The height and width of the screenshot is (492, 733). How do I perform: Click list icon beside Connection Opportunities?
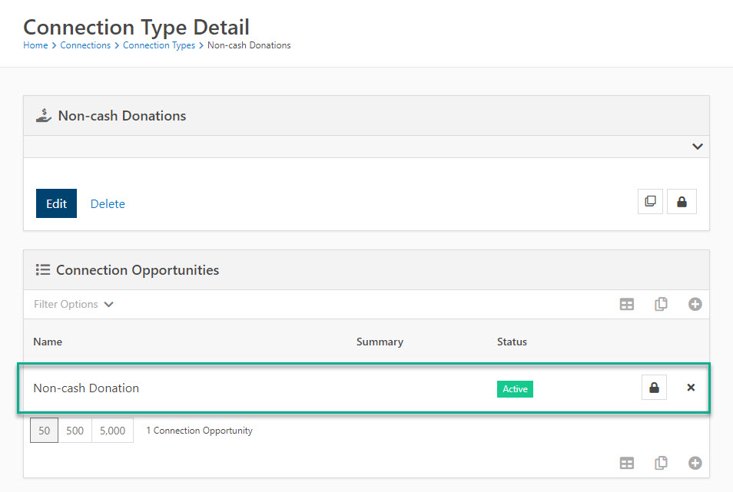[43, 270]
